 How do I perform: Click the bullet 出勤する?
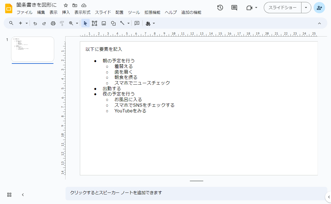point(112,89)
